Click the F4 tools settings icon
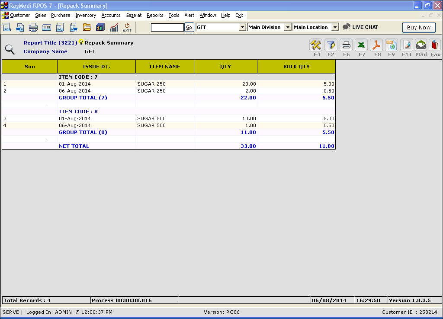Image resolution: width=443 pixels, height=319 pixels. (316, 45)
